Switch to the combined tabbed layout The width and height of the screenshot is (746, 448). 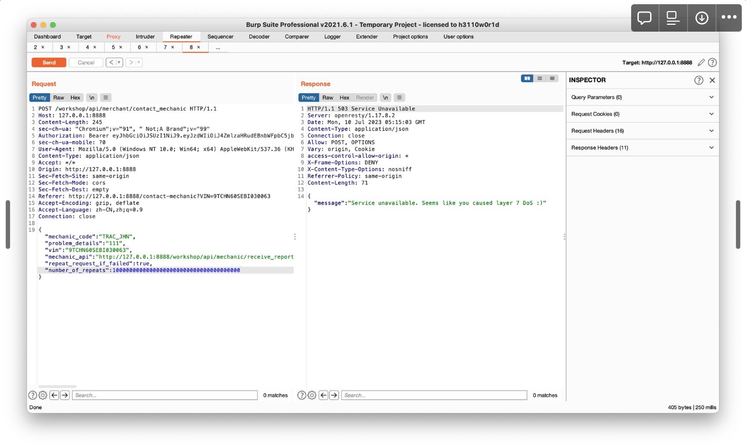pyautogui.click(x=552, y=79)
